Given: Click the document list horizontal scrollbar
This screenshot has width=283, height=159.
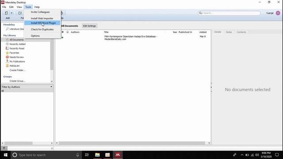Looking at the screenshot, I should (132, 143).
